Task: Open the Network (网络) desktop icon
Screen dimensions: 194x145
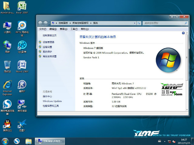Action: (7, 47)
